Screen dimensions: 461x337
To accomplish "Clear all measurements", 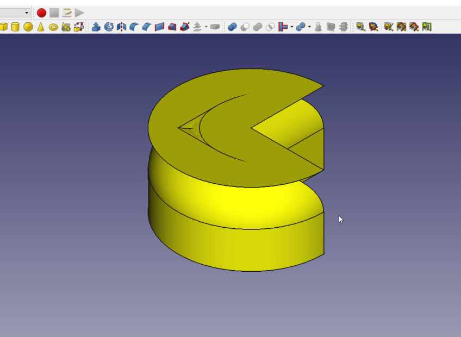I will pyautogui.click(x=388, y=27).
